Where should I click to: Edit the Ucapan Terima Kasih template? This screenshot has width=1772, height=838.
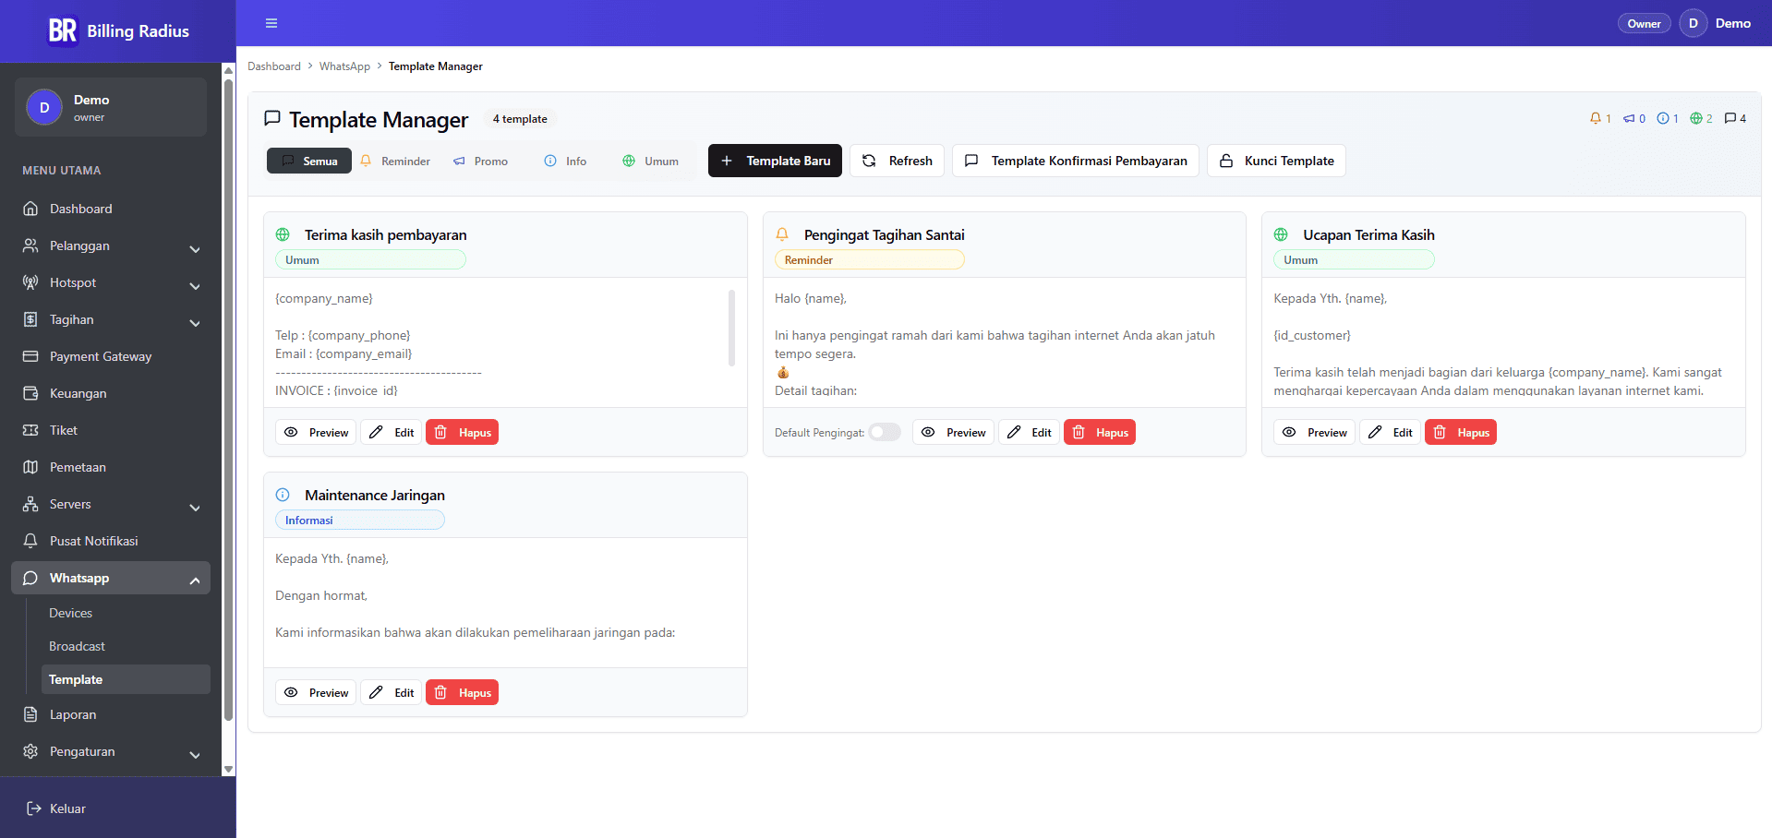click(1390, 432)
